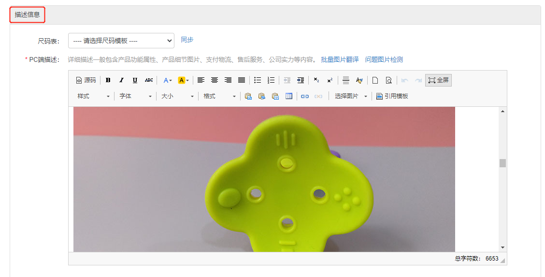Click the paste icon

(248, 96)
